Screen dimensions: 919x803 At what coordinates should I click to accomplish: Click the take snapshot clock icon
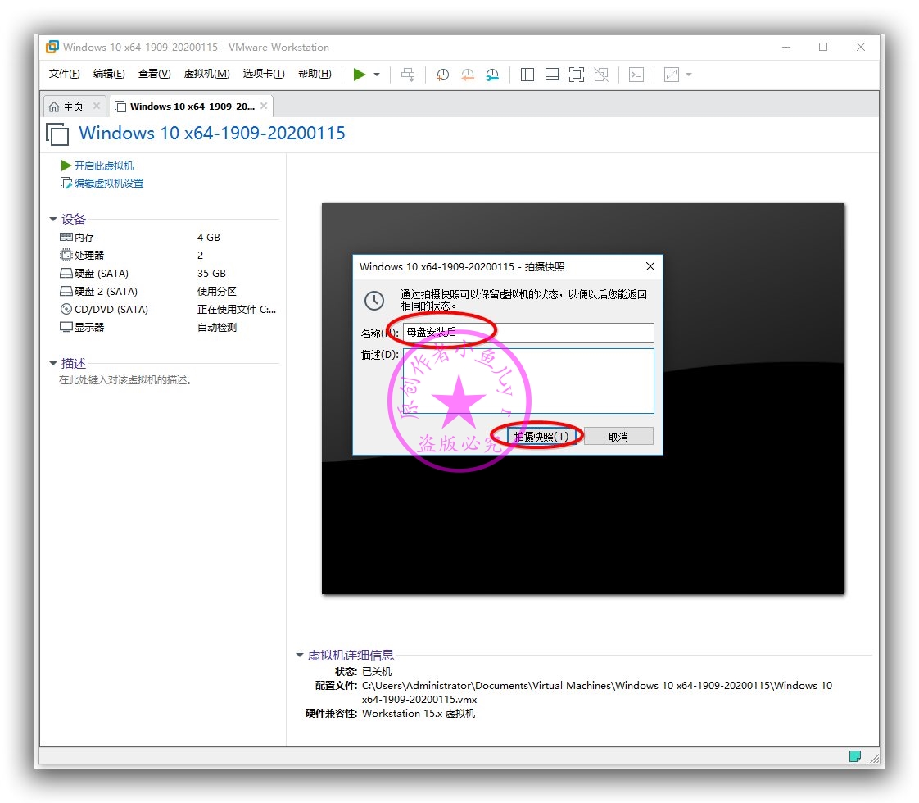pos(442,75)
